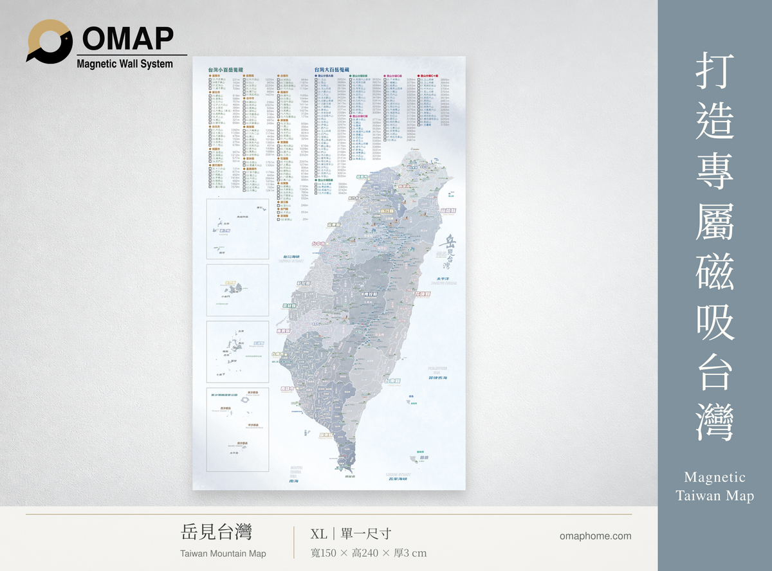This screenshot has height=571, width=772.
Task: Click the 高雄市 city label
Action: tap(288, 389)
